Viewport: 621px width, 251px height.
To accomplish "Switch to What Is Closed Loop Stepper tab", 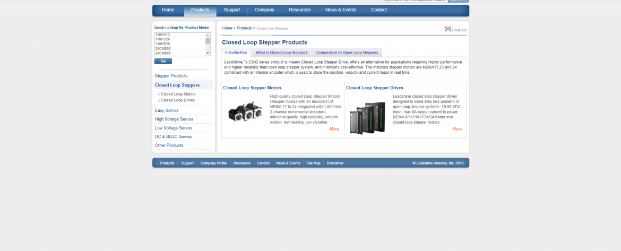I will 281,52.
